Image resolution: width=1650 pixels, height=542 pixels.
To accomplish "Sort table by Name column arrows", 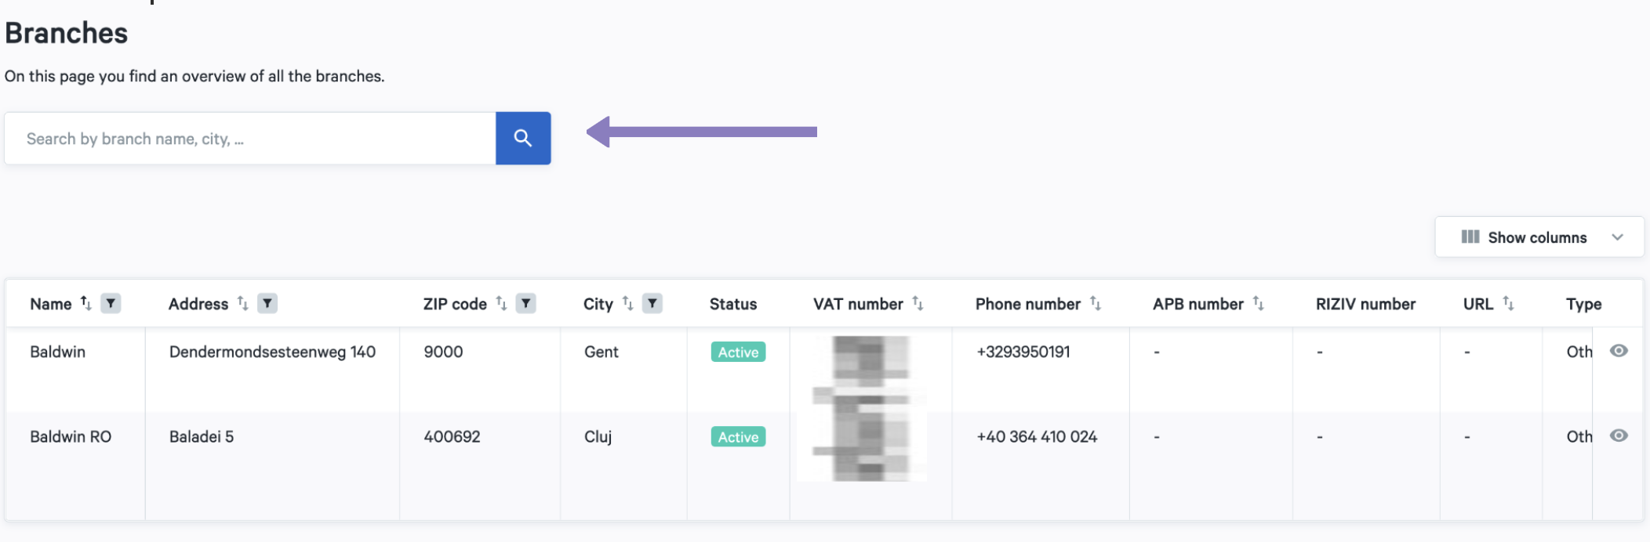I will (86, 304).
